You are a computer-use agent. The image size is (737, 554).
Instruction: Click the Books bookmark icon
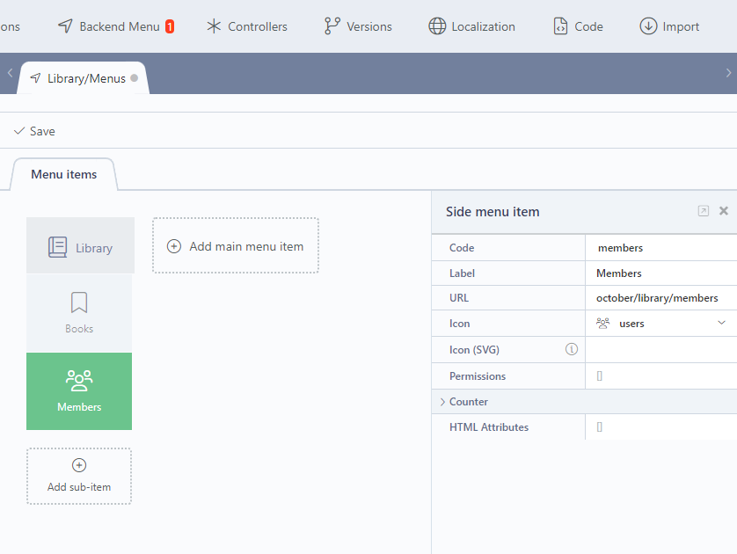79,303
